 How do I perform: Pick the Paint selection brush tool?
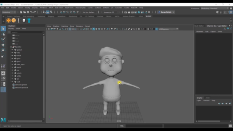[3, 39]
